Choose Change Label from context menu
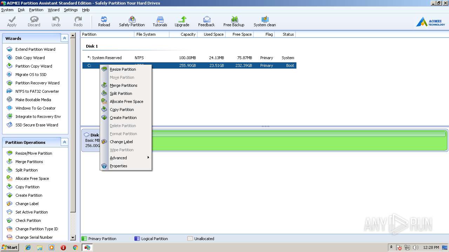This screenshot has height=252, width=449. [126, 142]
